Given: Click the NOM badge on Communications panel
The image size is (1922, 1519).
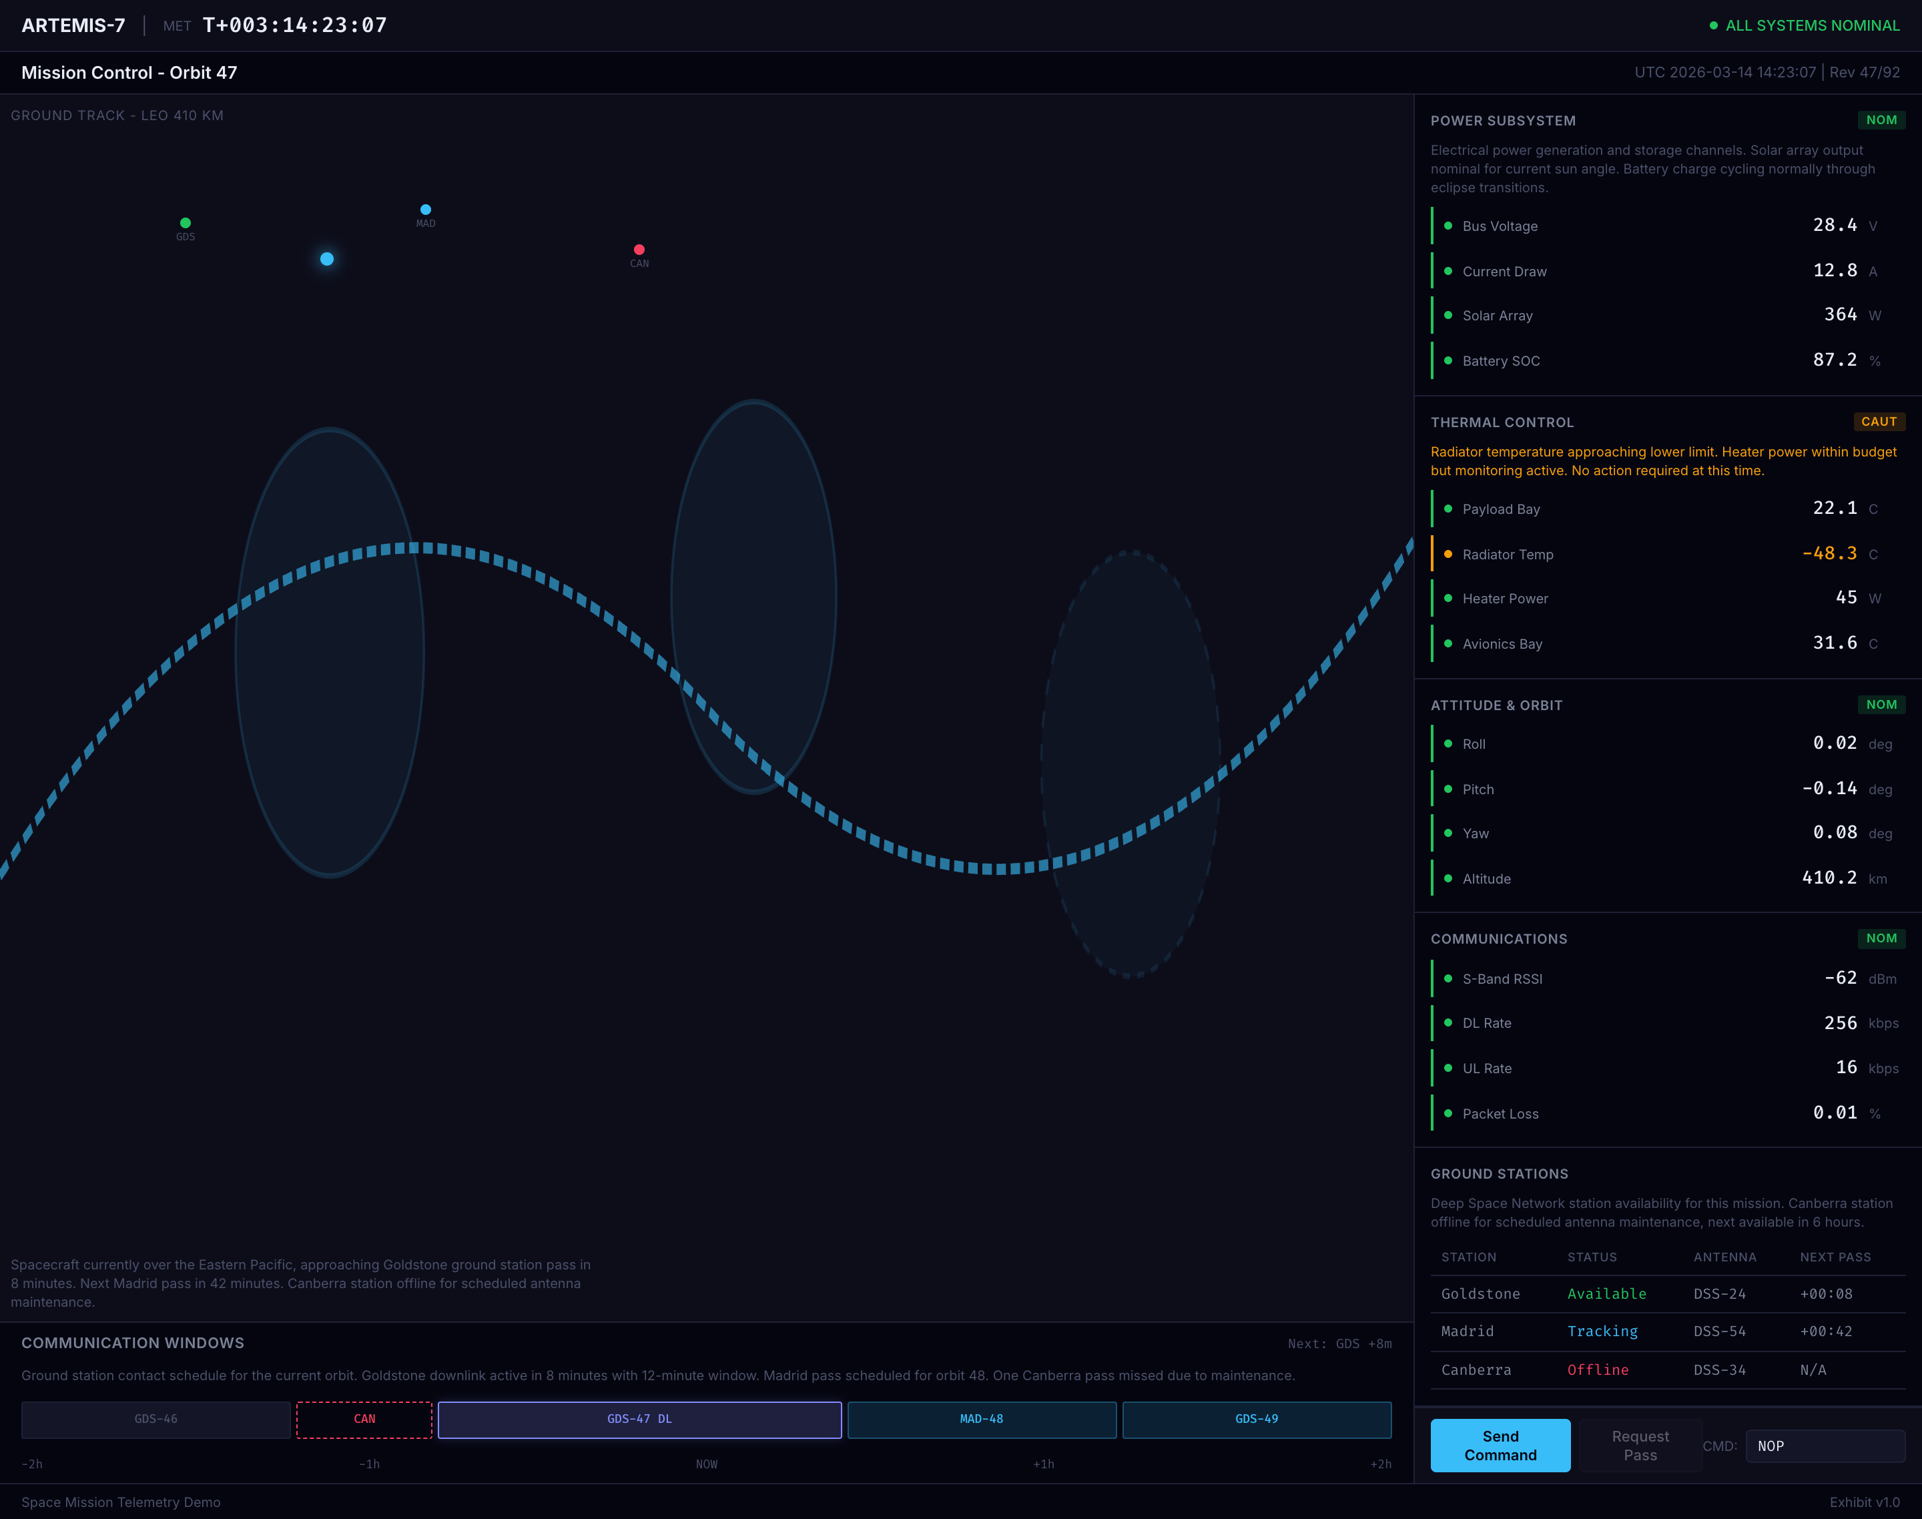Looking at the screenshot, I should pyautogui.click(x=1882, y=938).
